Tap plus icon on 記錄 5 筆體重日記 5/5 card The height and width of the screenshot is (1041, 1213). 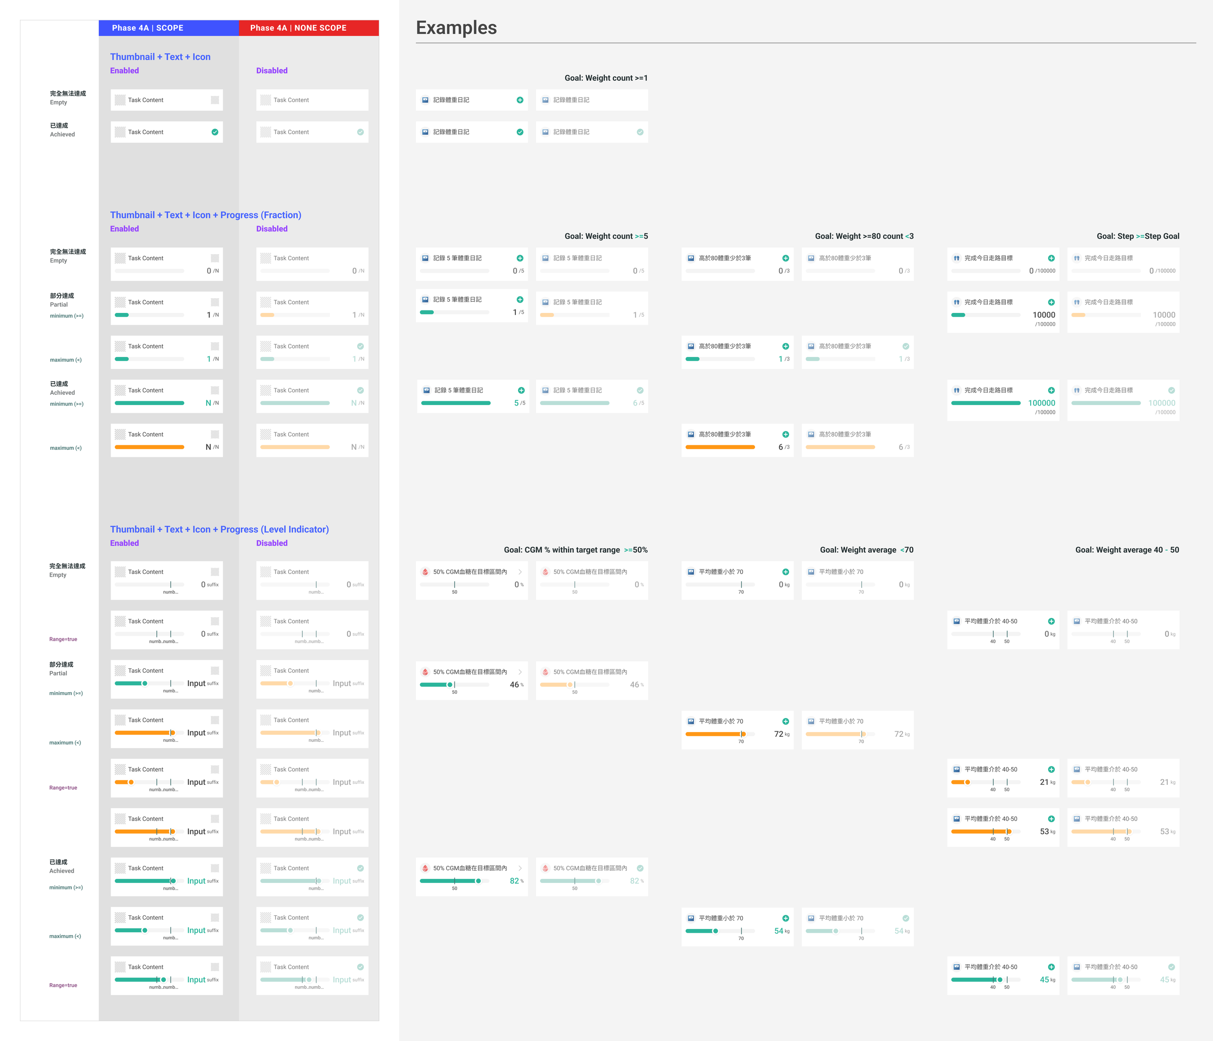521,390
